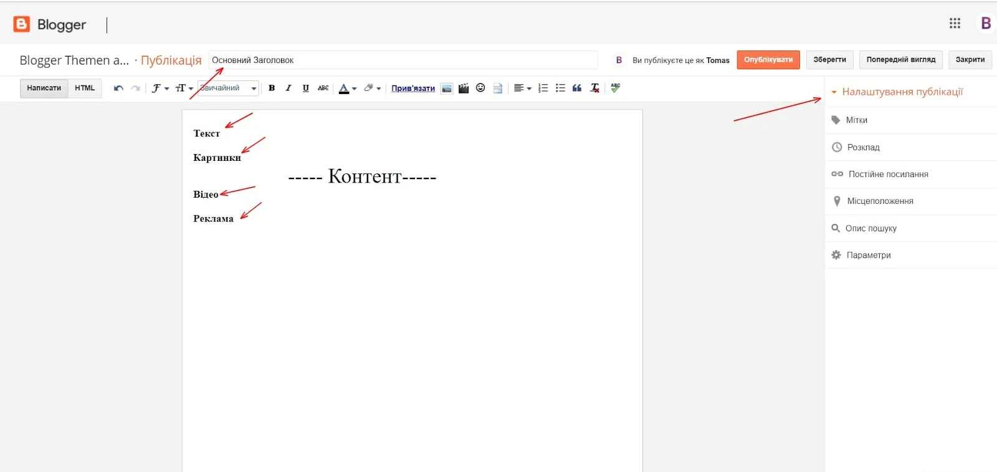Undo the last edit
This screenshot has width=997, height=472.
[118, 88]
